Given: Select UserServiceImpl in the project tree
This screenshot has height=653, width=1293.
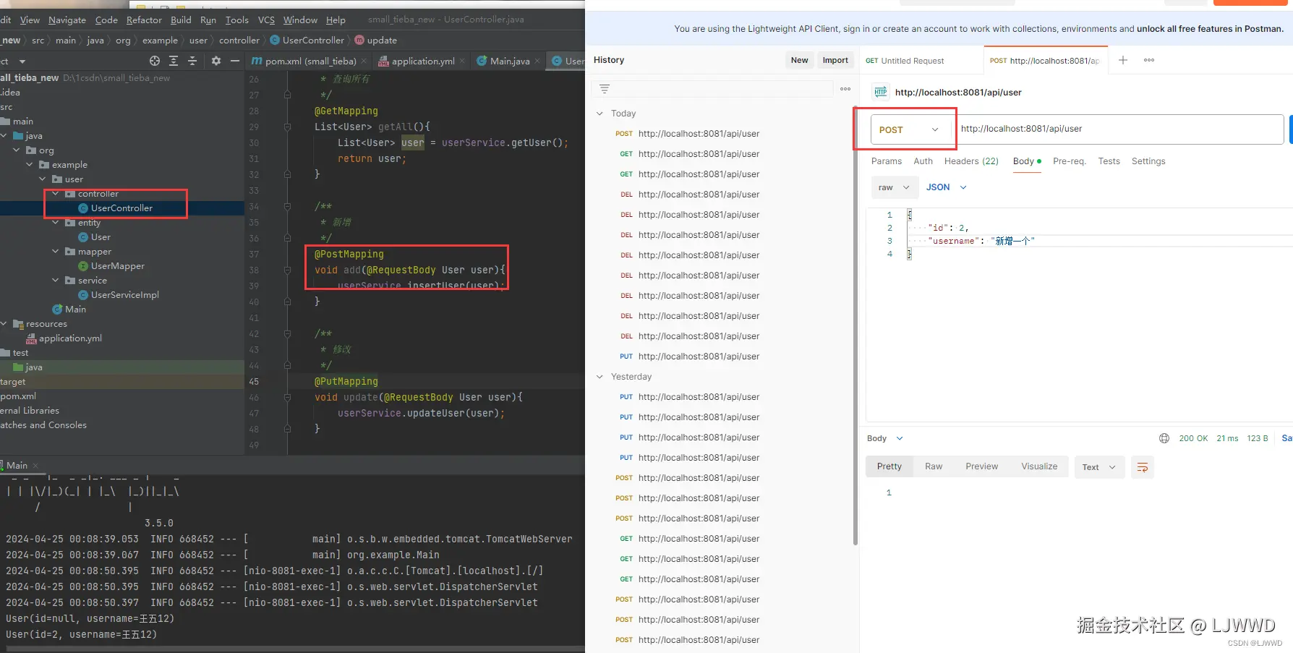Looking at the screenshot, I should click(x=124, y=295).
